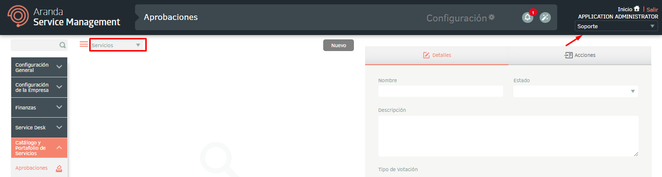Toggle the hamburger menu icon
The width and height of the screenshot is (662, 177).
pos(84,44)
